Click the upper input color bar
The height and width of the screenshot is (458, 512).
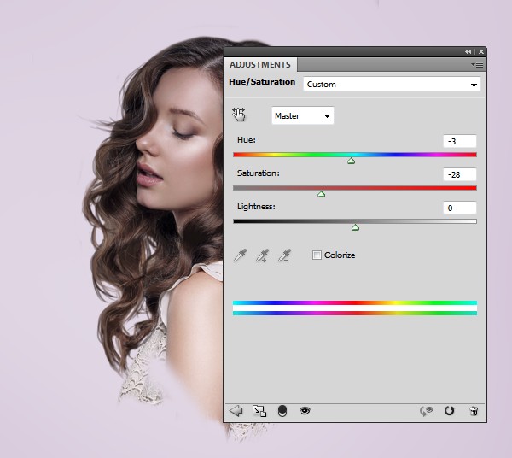[x=355, y=303]
